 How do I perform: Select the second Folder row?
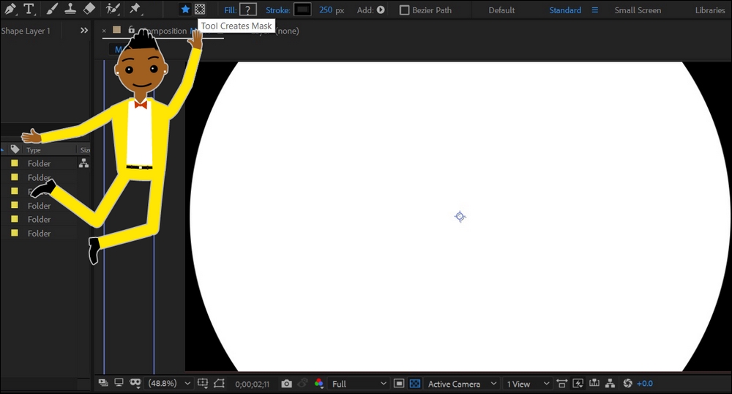40,177
